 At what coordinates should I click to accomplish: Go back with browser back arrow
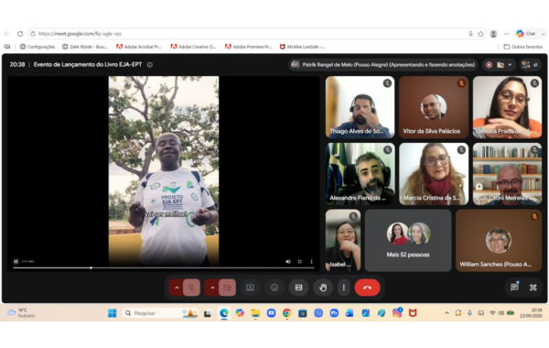click(7, 34)
